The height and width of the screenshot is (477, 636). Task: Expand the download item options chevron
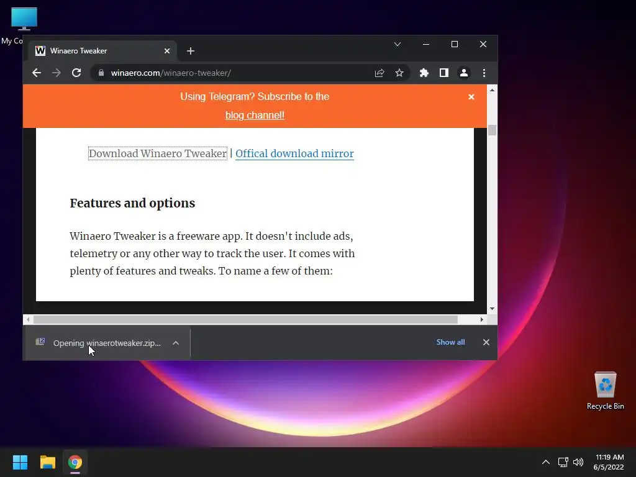point(176,343)
